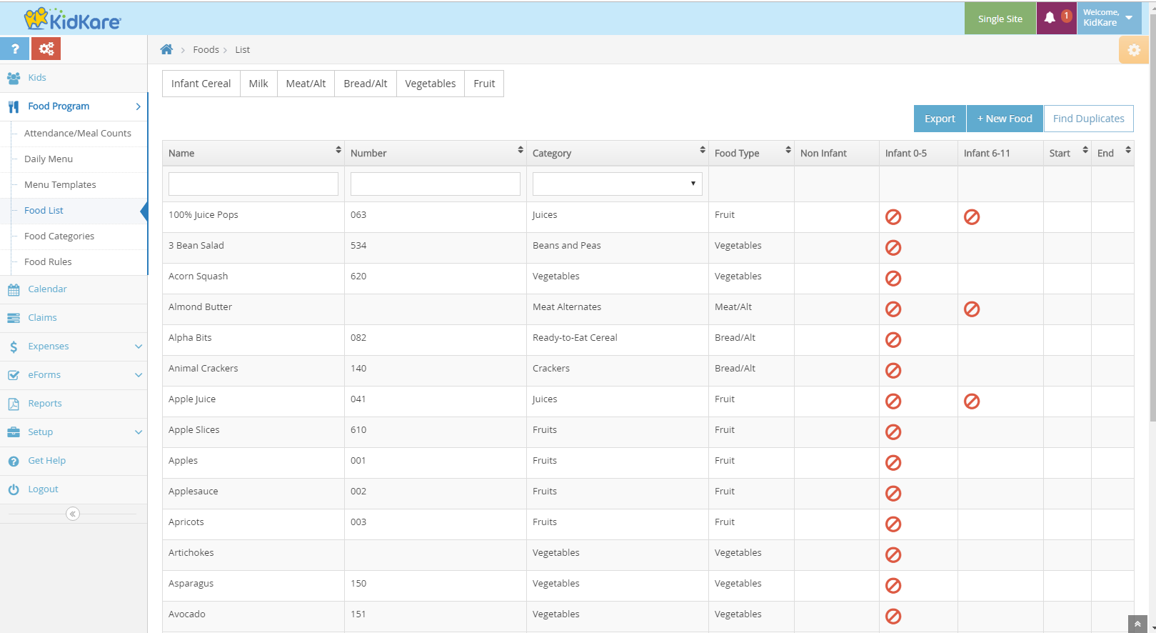
Task: Open the red gears settings icon
Action: click(x=46, y=49)
